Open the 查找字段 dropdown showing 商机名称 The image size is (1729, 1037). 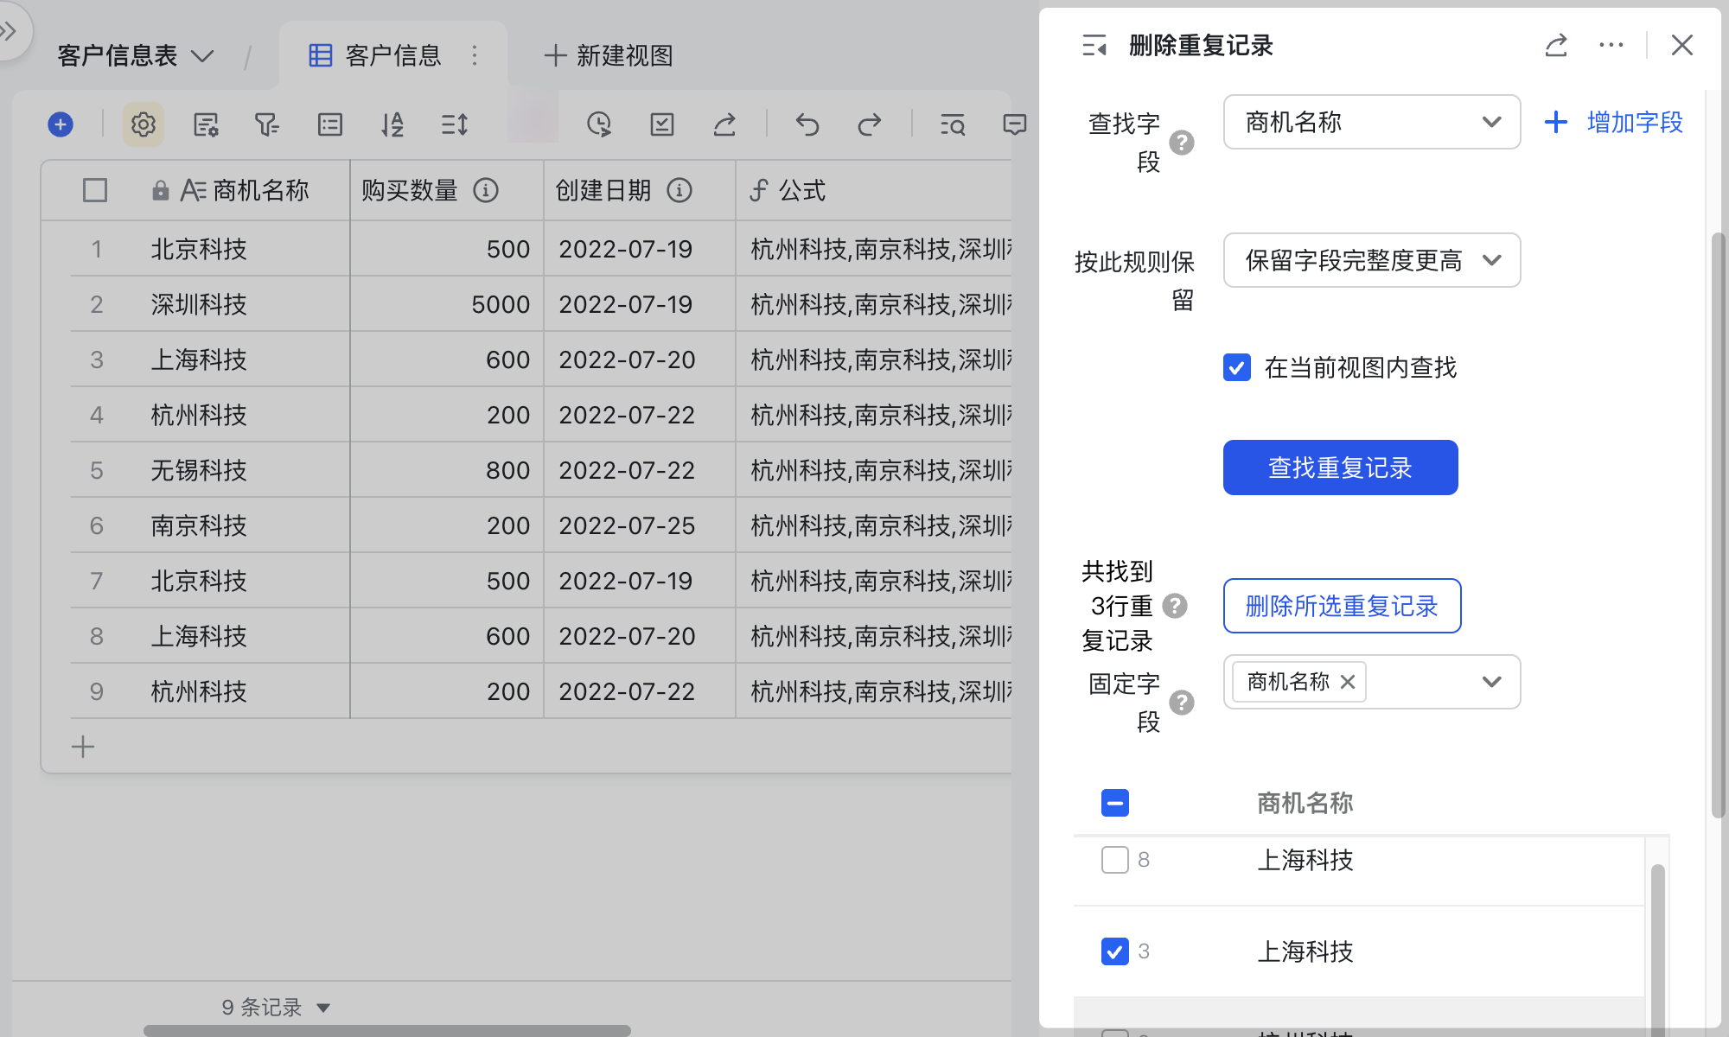click(1372, 122)
